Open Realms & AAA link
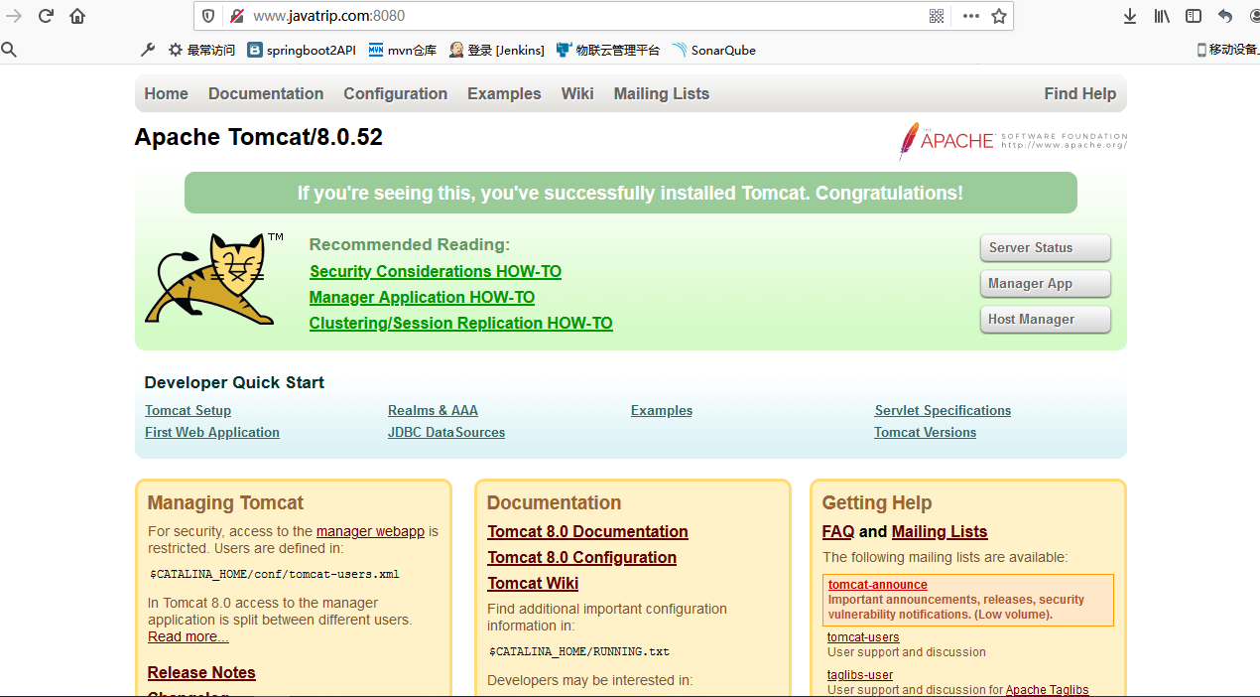1260x697 pixels. tap(433, 410)
